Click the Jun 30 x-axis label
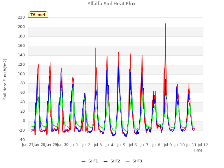224x168 pixels. (x=63, y=145)
